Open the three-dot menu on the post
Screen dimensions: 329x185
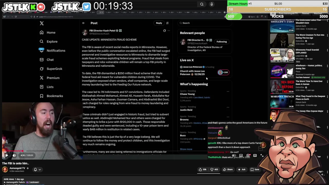pos(169,31)
